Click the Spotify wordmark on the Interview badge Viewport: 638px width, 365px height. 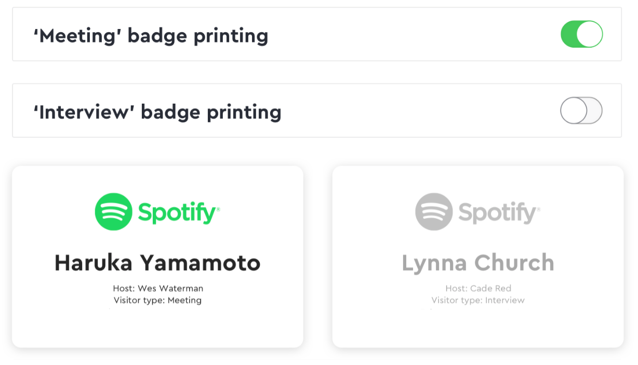(x=496, y=212)
